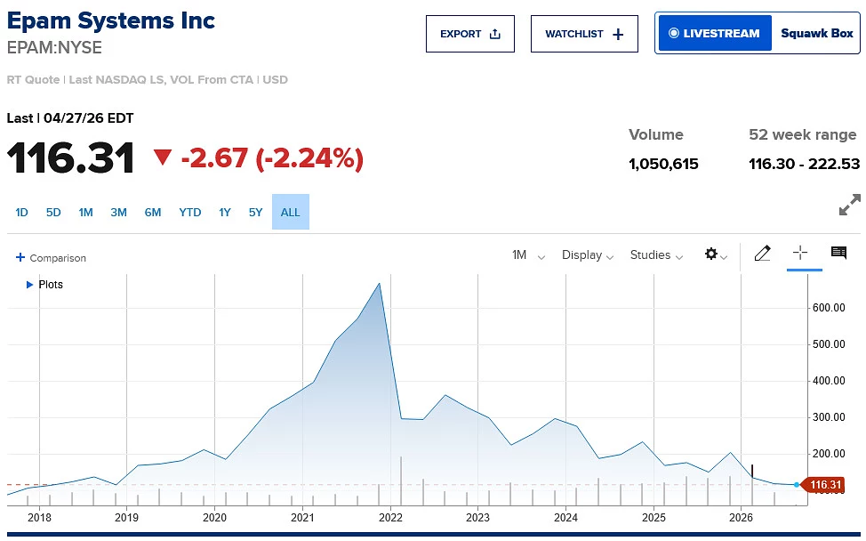This screenshot has width=866, height=541.
Task: Click the Export share icon
Action: pyautogui.click(x=495, y=35)
